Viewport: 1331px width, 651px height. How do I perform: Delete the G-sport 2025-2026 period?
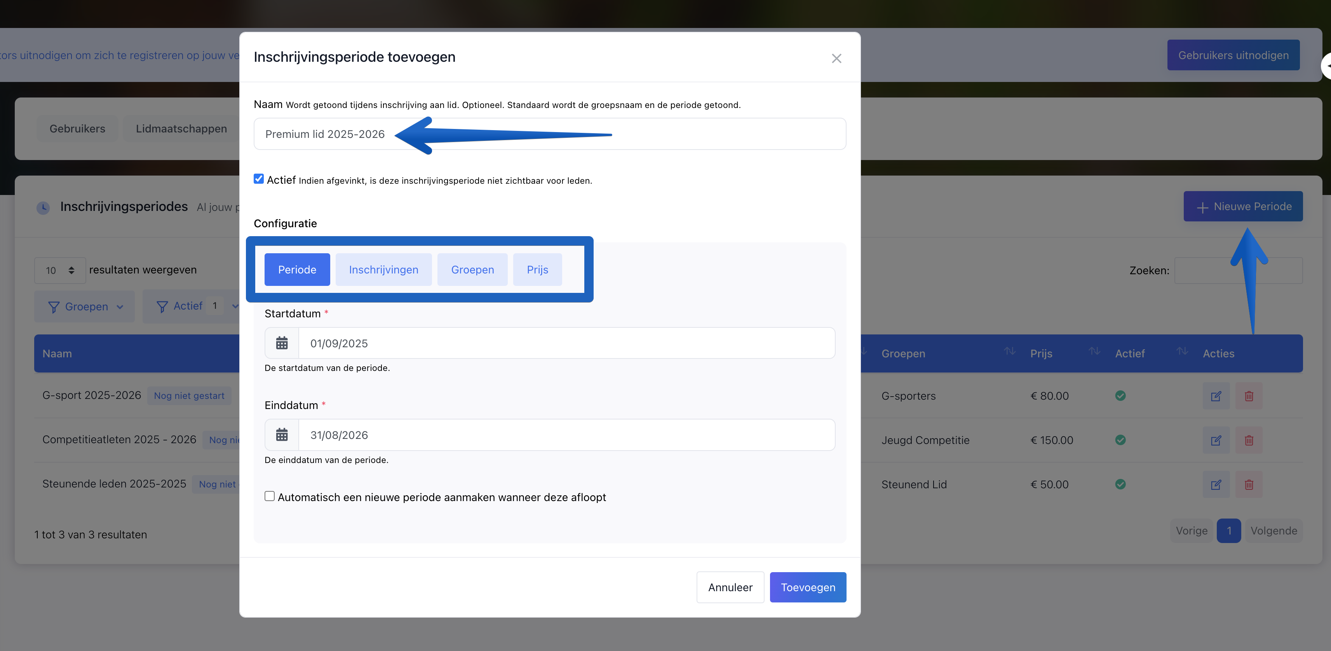(1248, 396)
